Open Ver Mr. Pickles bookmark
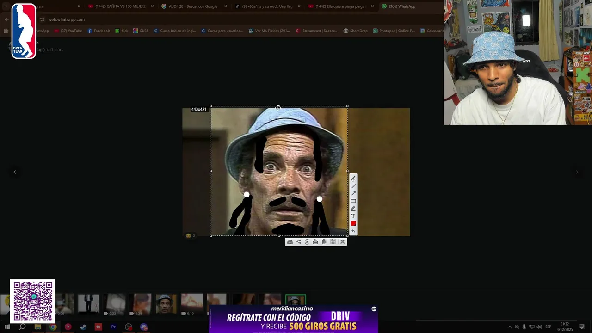 (x=269, y=31)
